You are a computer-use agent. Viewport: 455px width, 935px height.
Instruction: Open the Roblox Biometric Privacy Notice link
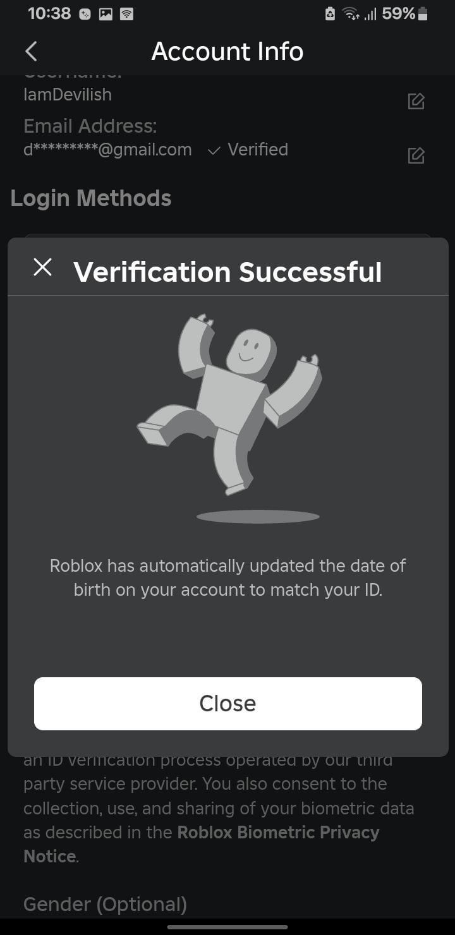point(278,832)
